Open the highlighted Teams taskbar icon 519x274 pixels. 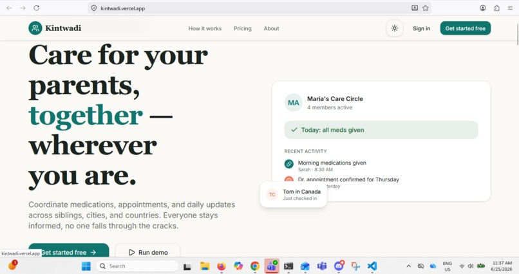[x=272, y=266]
